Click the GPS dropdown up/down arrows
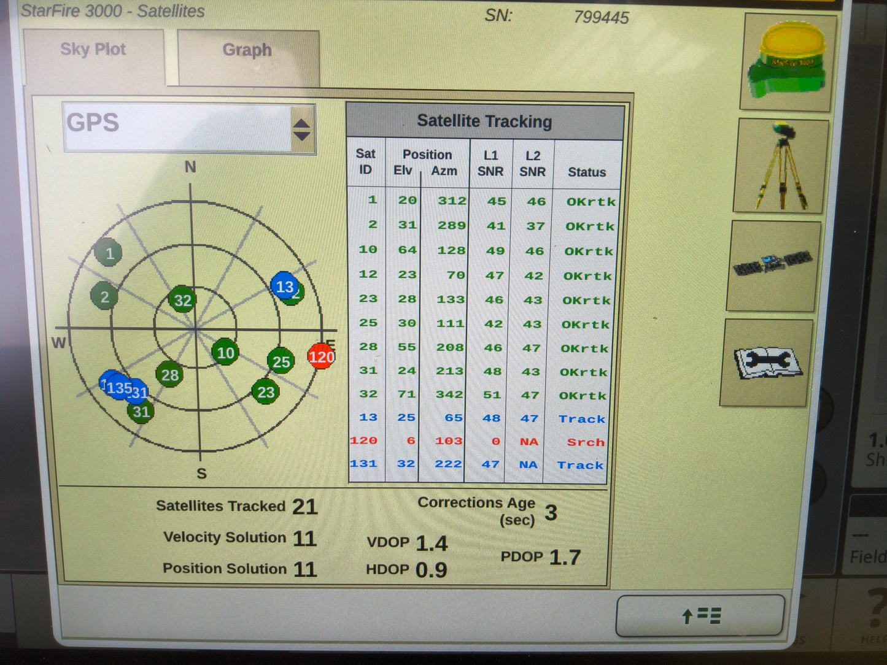The image size is (887, 665). [x=301, y=129]
